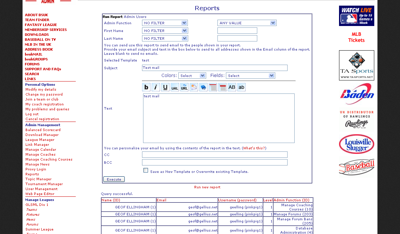
Task: Open the Baseball softball shop logo
Action: tap(356, 167)
